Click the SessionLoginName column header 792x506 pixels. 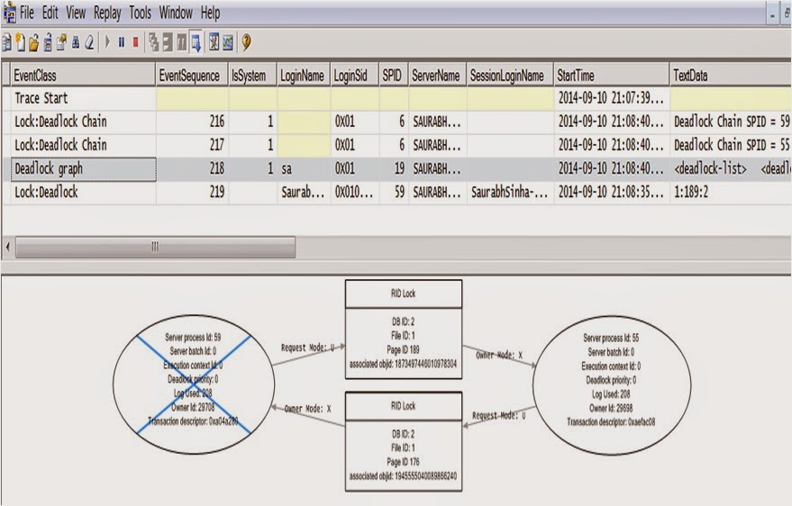point(510,76)
